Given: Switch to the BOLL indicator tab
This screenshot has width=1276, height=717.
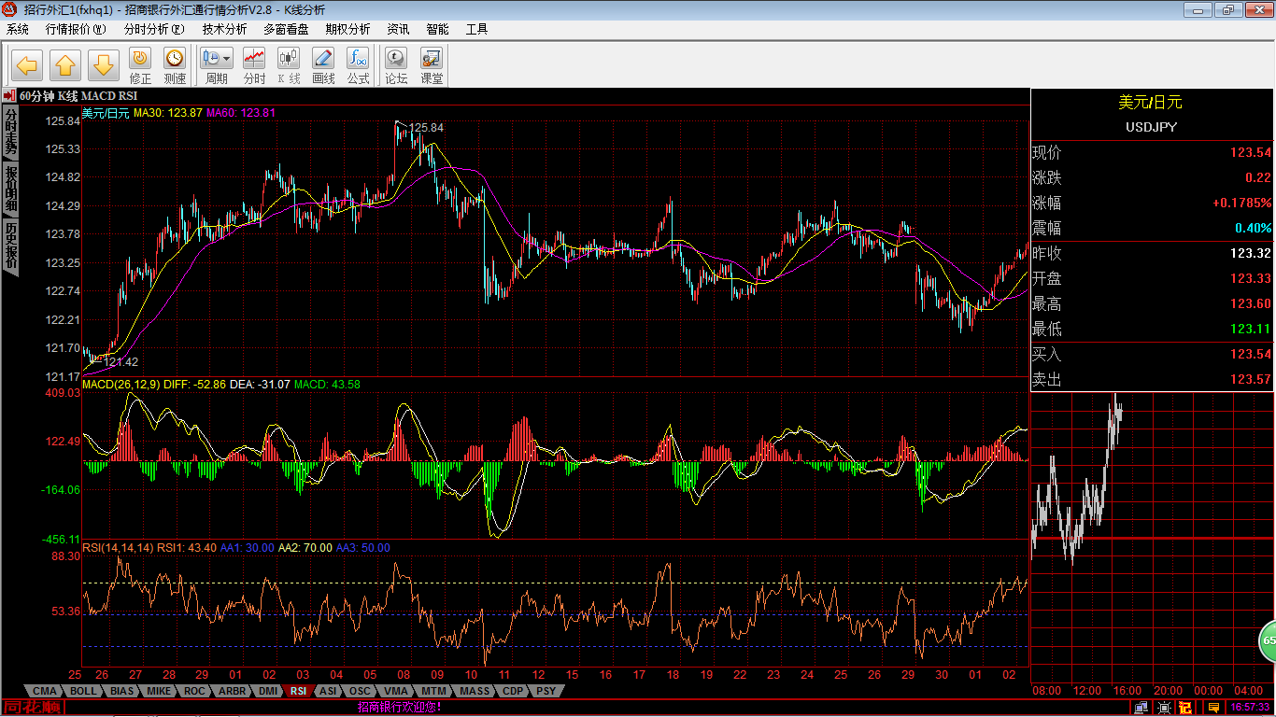Looking at the screenshot, I should point(83,691).
